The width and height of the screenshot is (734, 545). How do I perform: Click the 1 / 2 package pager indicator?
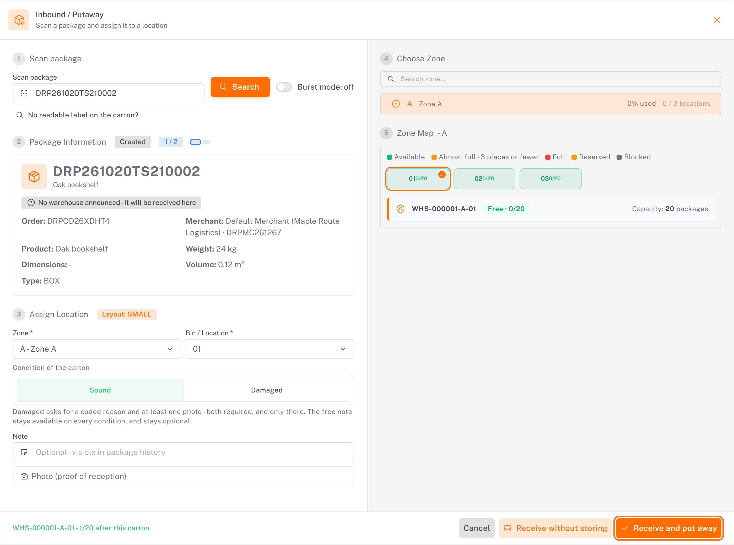click(171, 142)
